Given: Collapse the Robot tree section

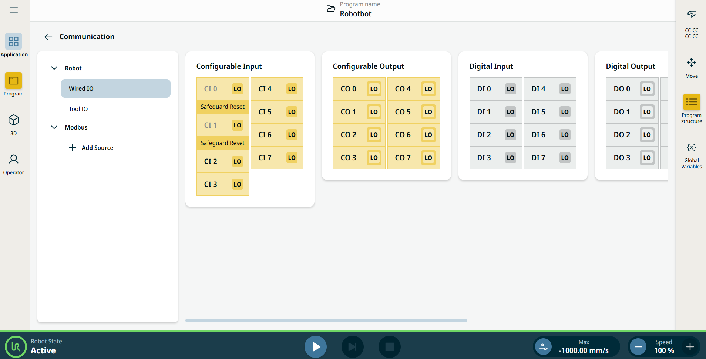Looking at the screenshot, I should click(54, 68).
